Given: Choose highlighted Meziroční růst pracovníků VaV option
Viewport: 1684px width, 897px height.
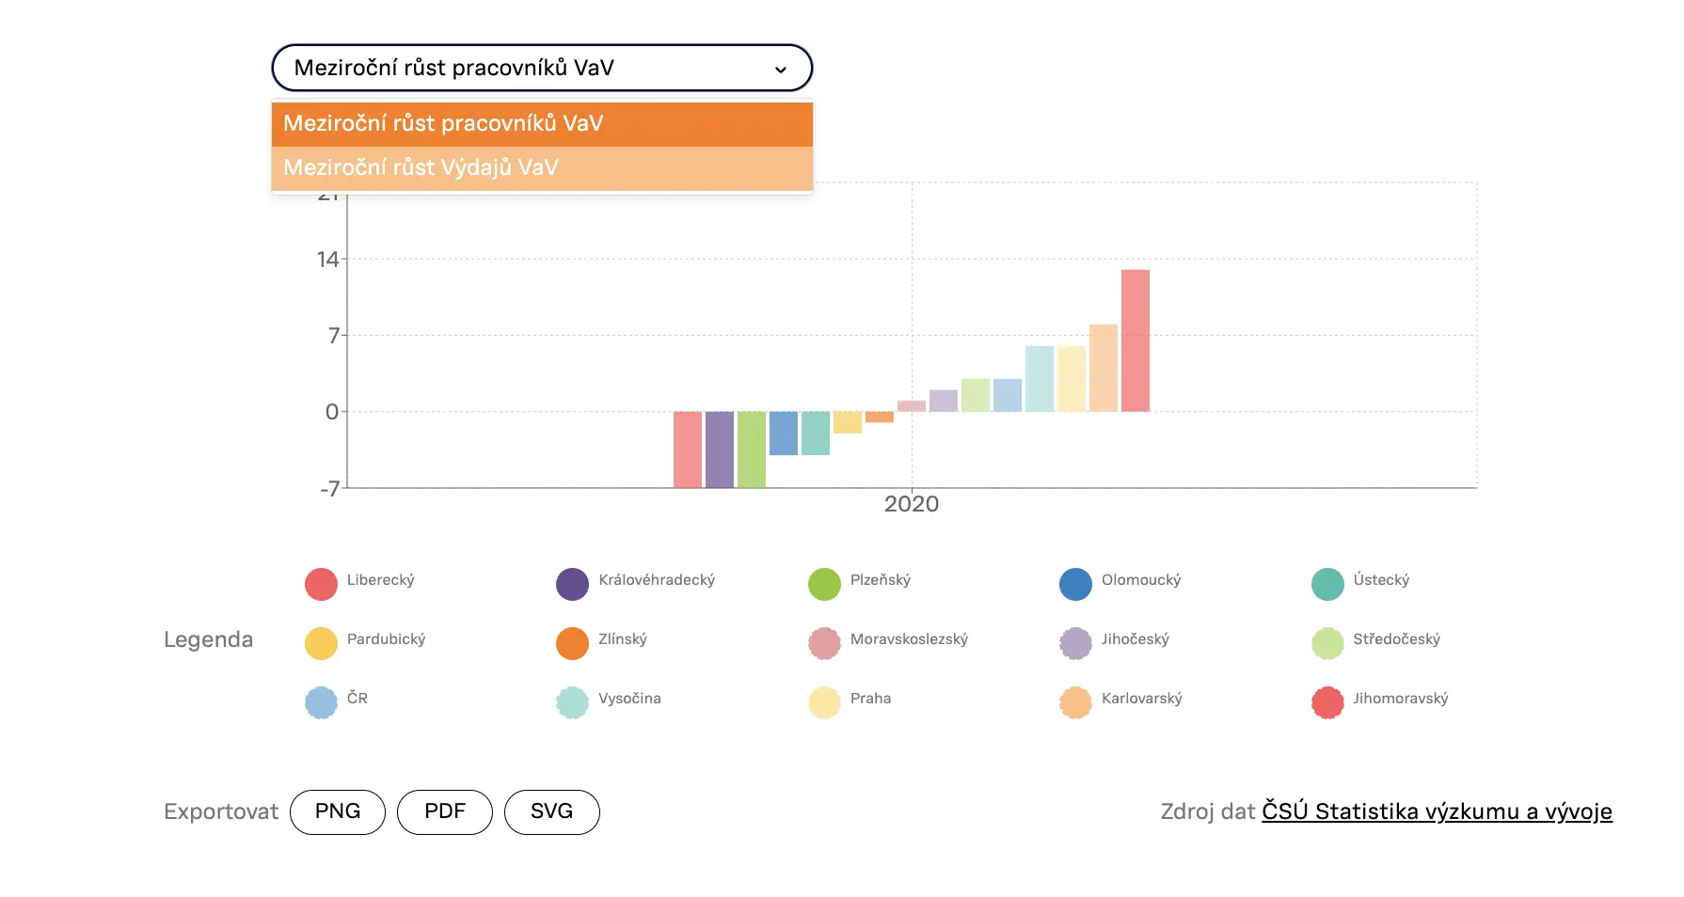Looking at the screenshot, I should [x=541, y=124].
